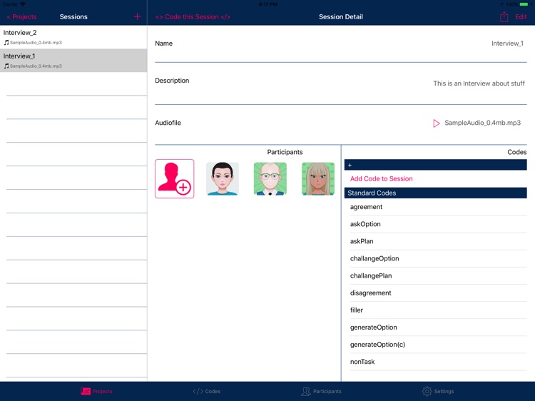Select the long blonde-haired participant avatar
This screenshot has height=401, width=535.
tap(318, 179)
